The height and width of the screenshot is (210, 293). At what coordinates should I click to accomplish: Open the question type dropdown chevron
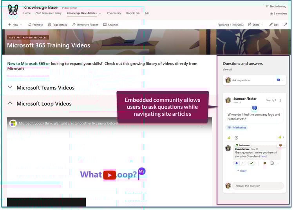tap(283, 80)
